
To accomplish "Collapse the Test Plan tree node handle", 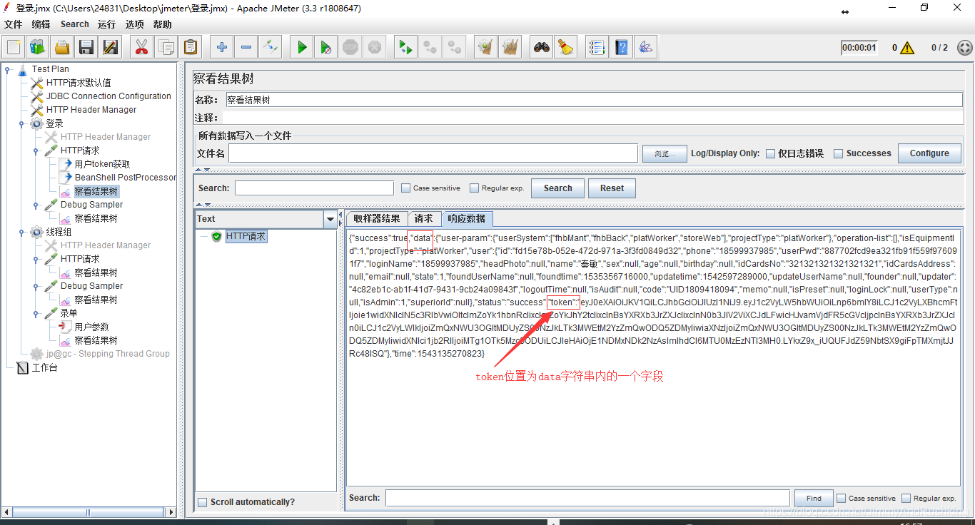I will [x=7, y=69].
